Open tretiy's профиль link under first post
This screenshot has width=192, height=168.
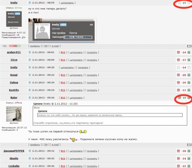[x=35, y=46]
